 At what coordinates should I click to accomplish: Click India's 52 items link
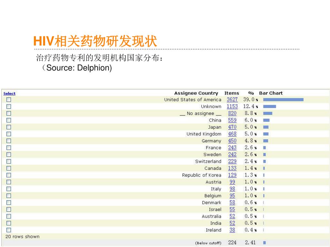point(232,223)
